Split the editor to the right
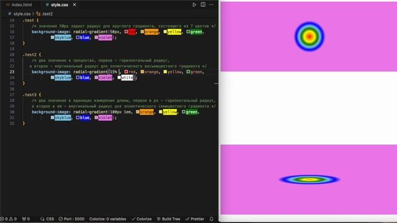This screenshot has width=397, height=223. point(203,4)
